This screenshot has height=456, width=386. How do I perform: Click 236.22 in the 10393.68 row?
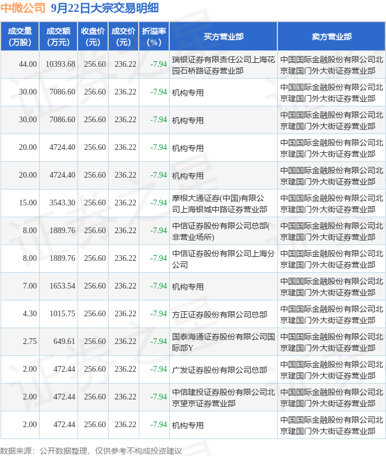(x=126, y=64)
